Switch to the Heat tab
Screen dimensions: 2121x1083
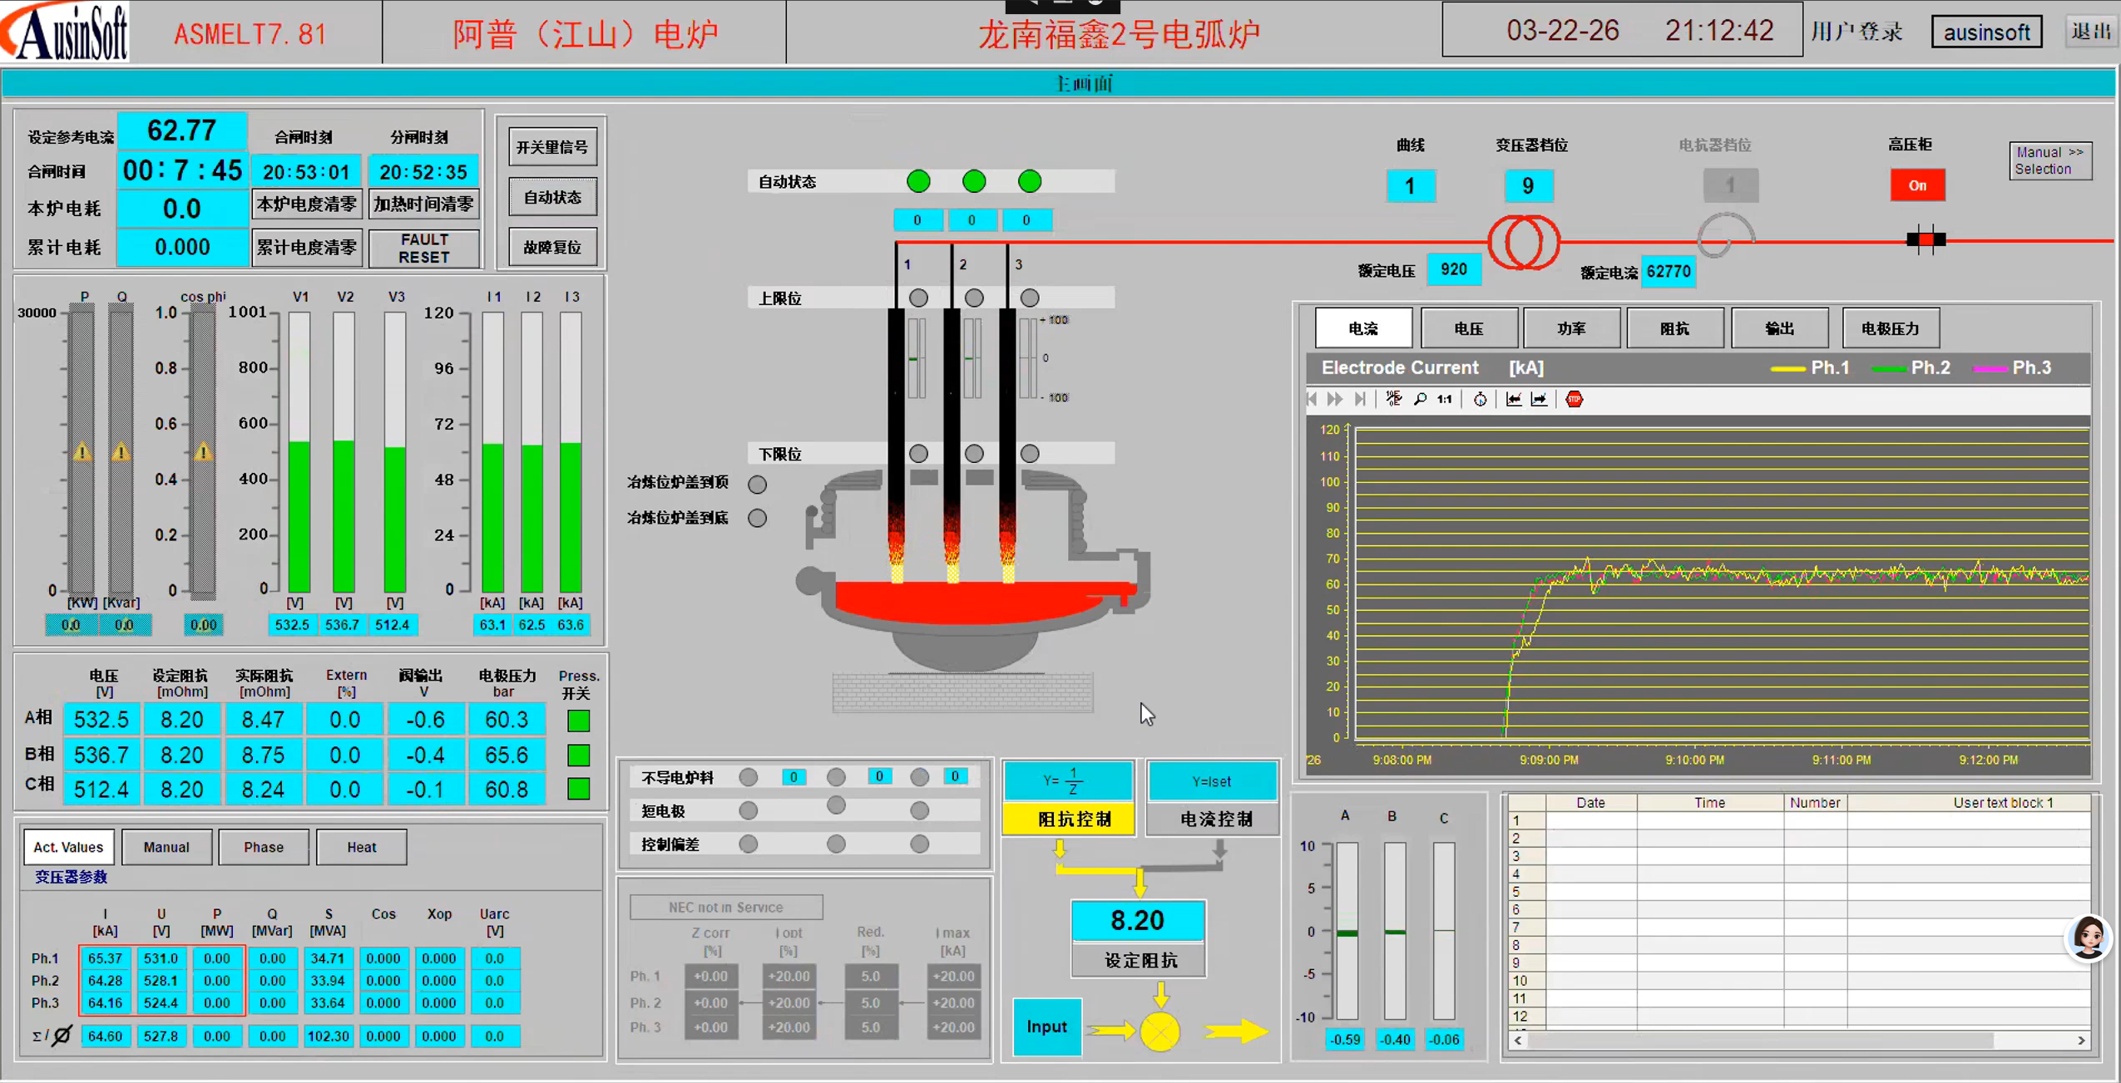click(361, 847)
